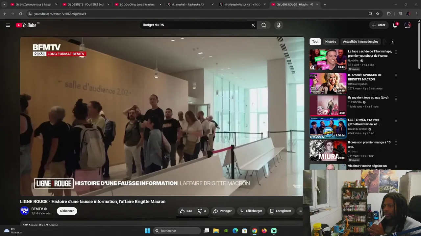
Task: Open the YouTube guide hamburger menu
Action: click(x=8, y=25)
